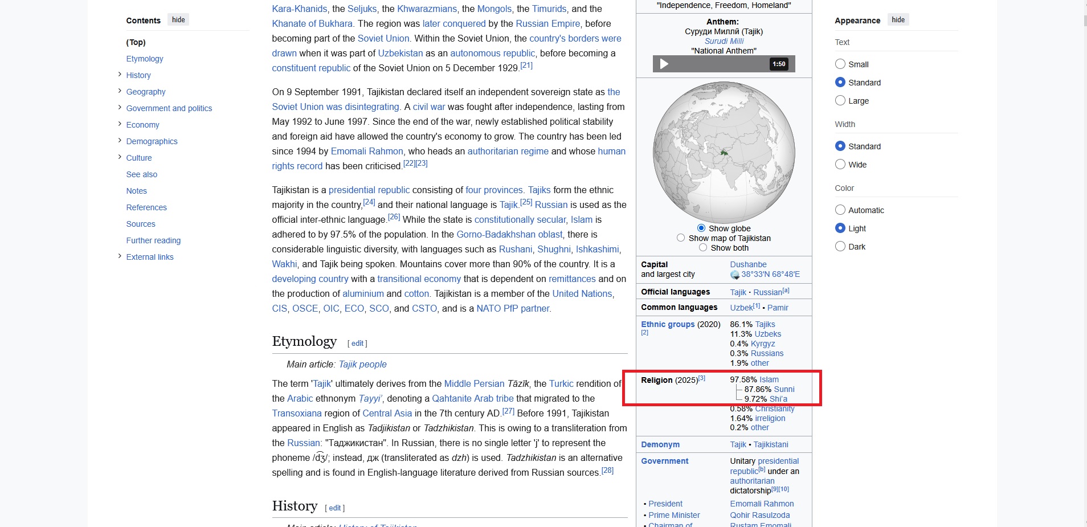Expand External links in Contents
This screenshot has height=527, width=1087.
coord(120,256)
